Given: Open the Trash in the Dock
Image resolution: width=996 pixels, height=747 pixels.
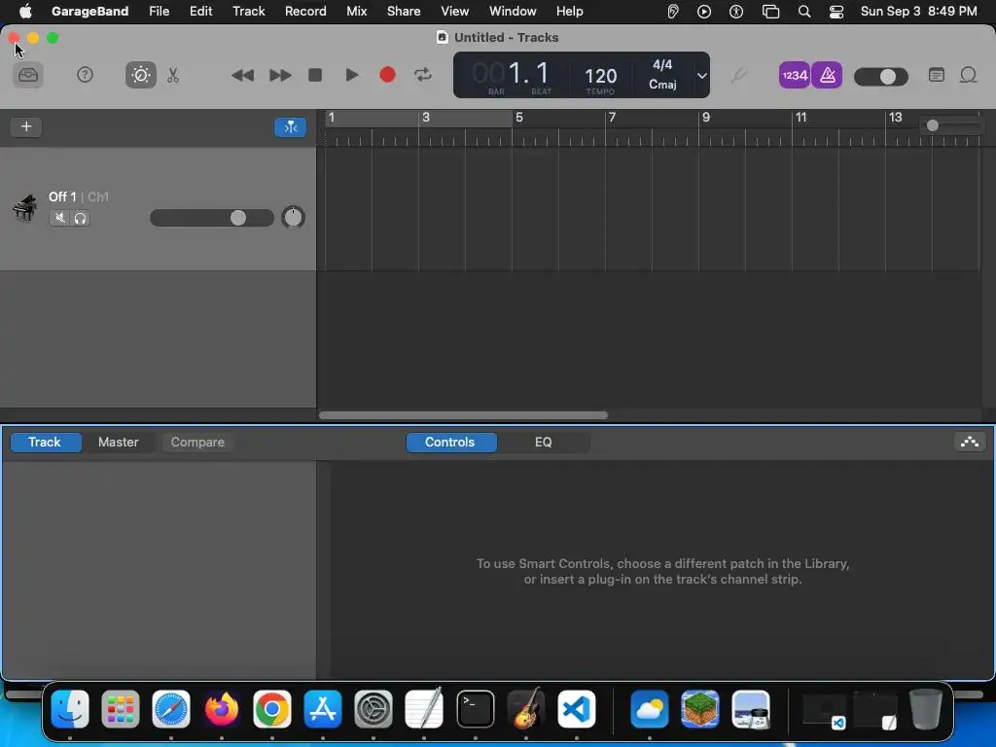Looking at the screenshot, I should pos(925,709).
